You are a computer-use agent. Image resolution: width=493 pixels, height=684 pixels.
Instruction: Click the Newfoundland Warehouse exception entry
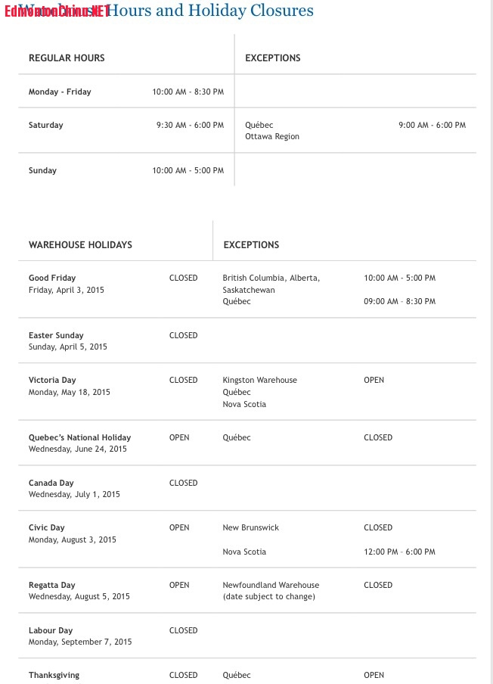(x=271, y=586)
